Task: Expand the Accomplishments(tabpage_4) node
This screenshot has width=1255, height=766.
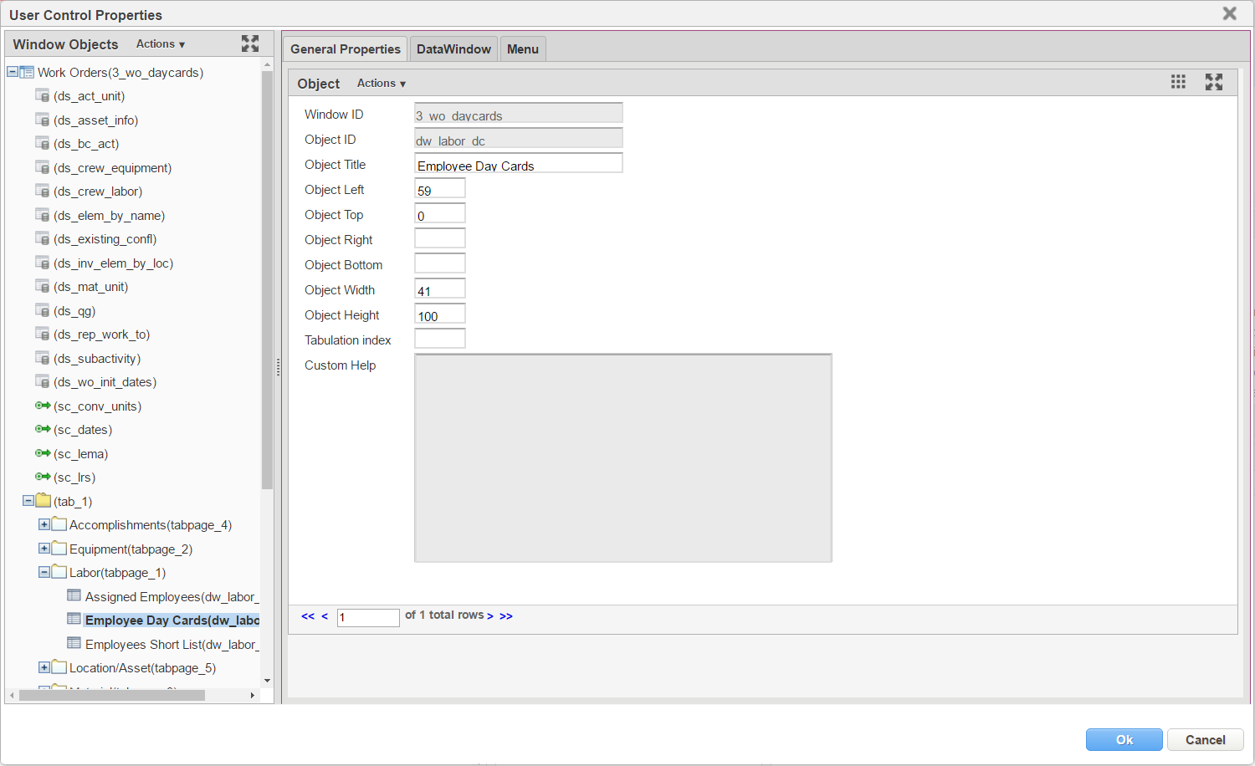Action: coord(44,525)
